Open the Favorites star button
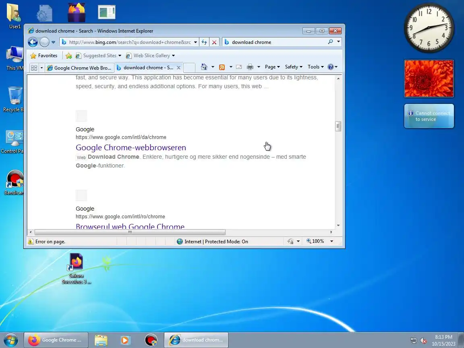This screenshot has height=348, width=464. tap(44, 56)
